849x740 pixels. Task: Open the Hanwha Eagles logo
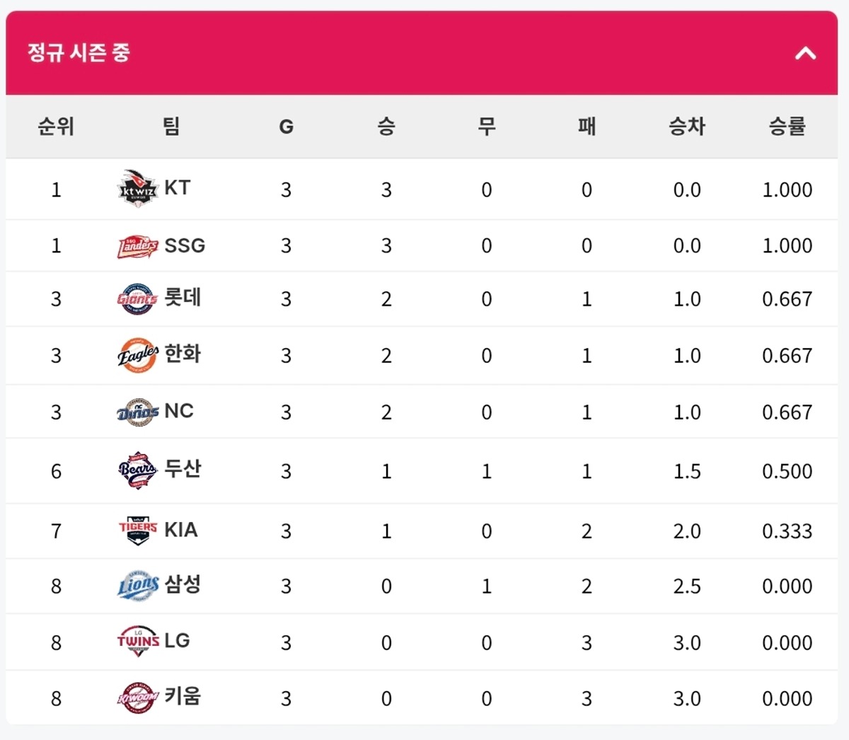coord(137,355)
